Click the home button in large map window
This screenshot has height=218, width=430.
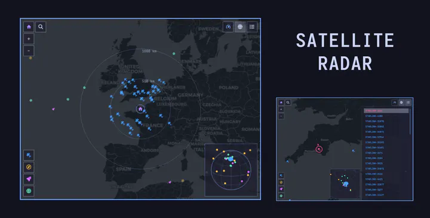pos(29,27)
